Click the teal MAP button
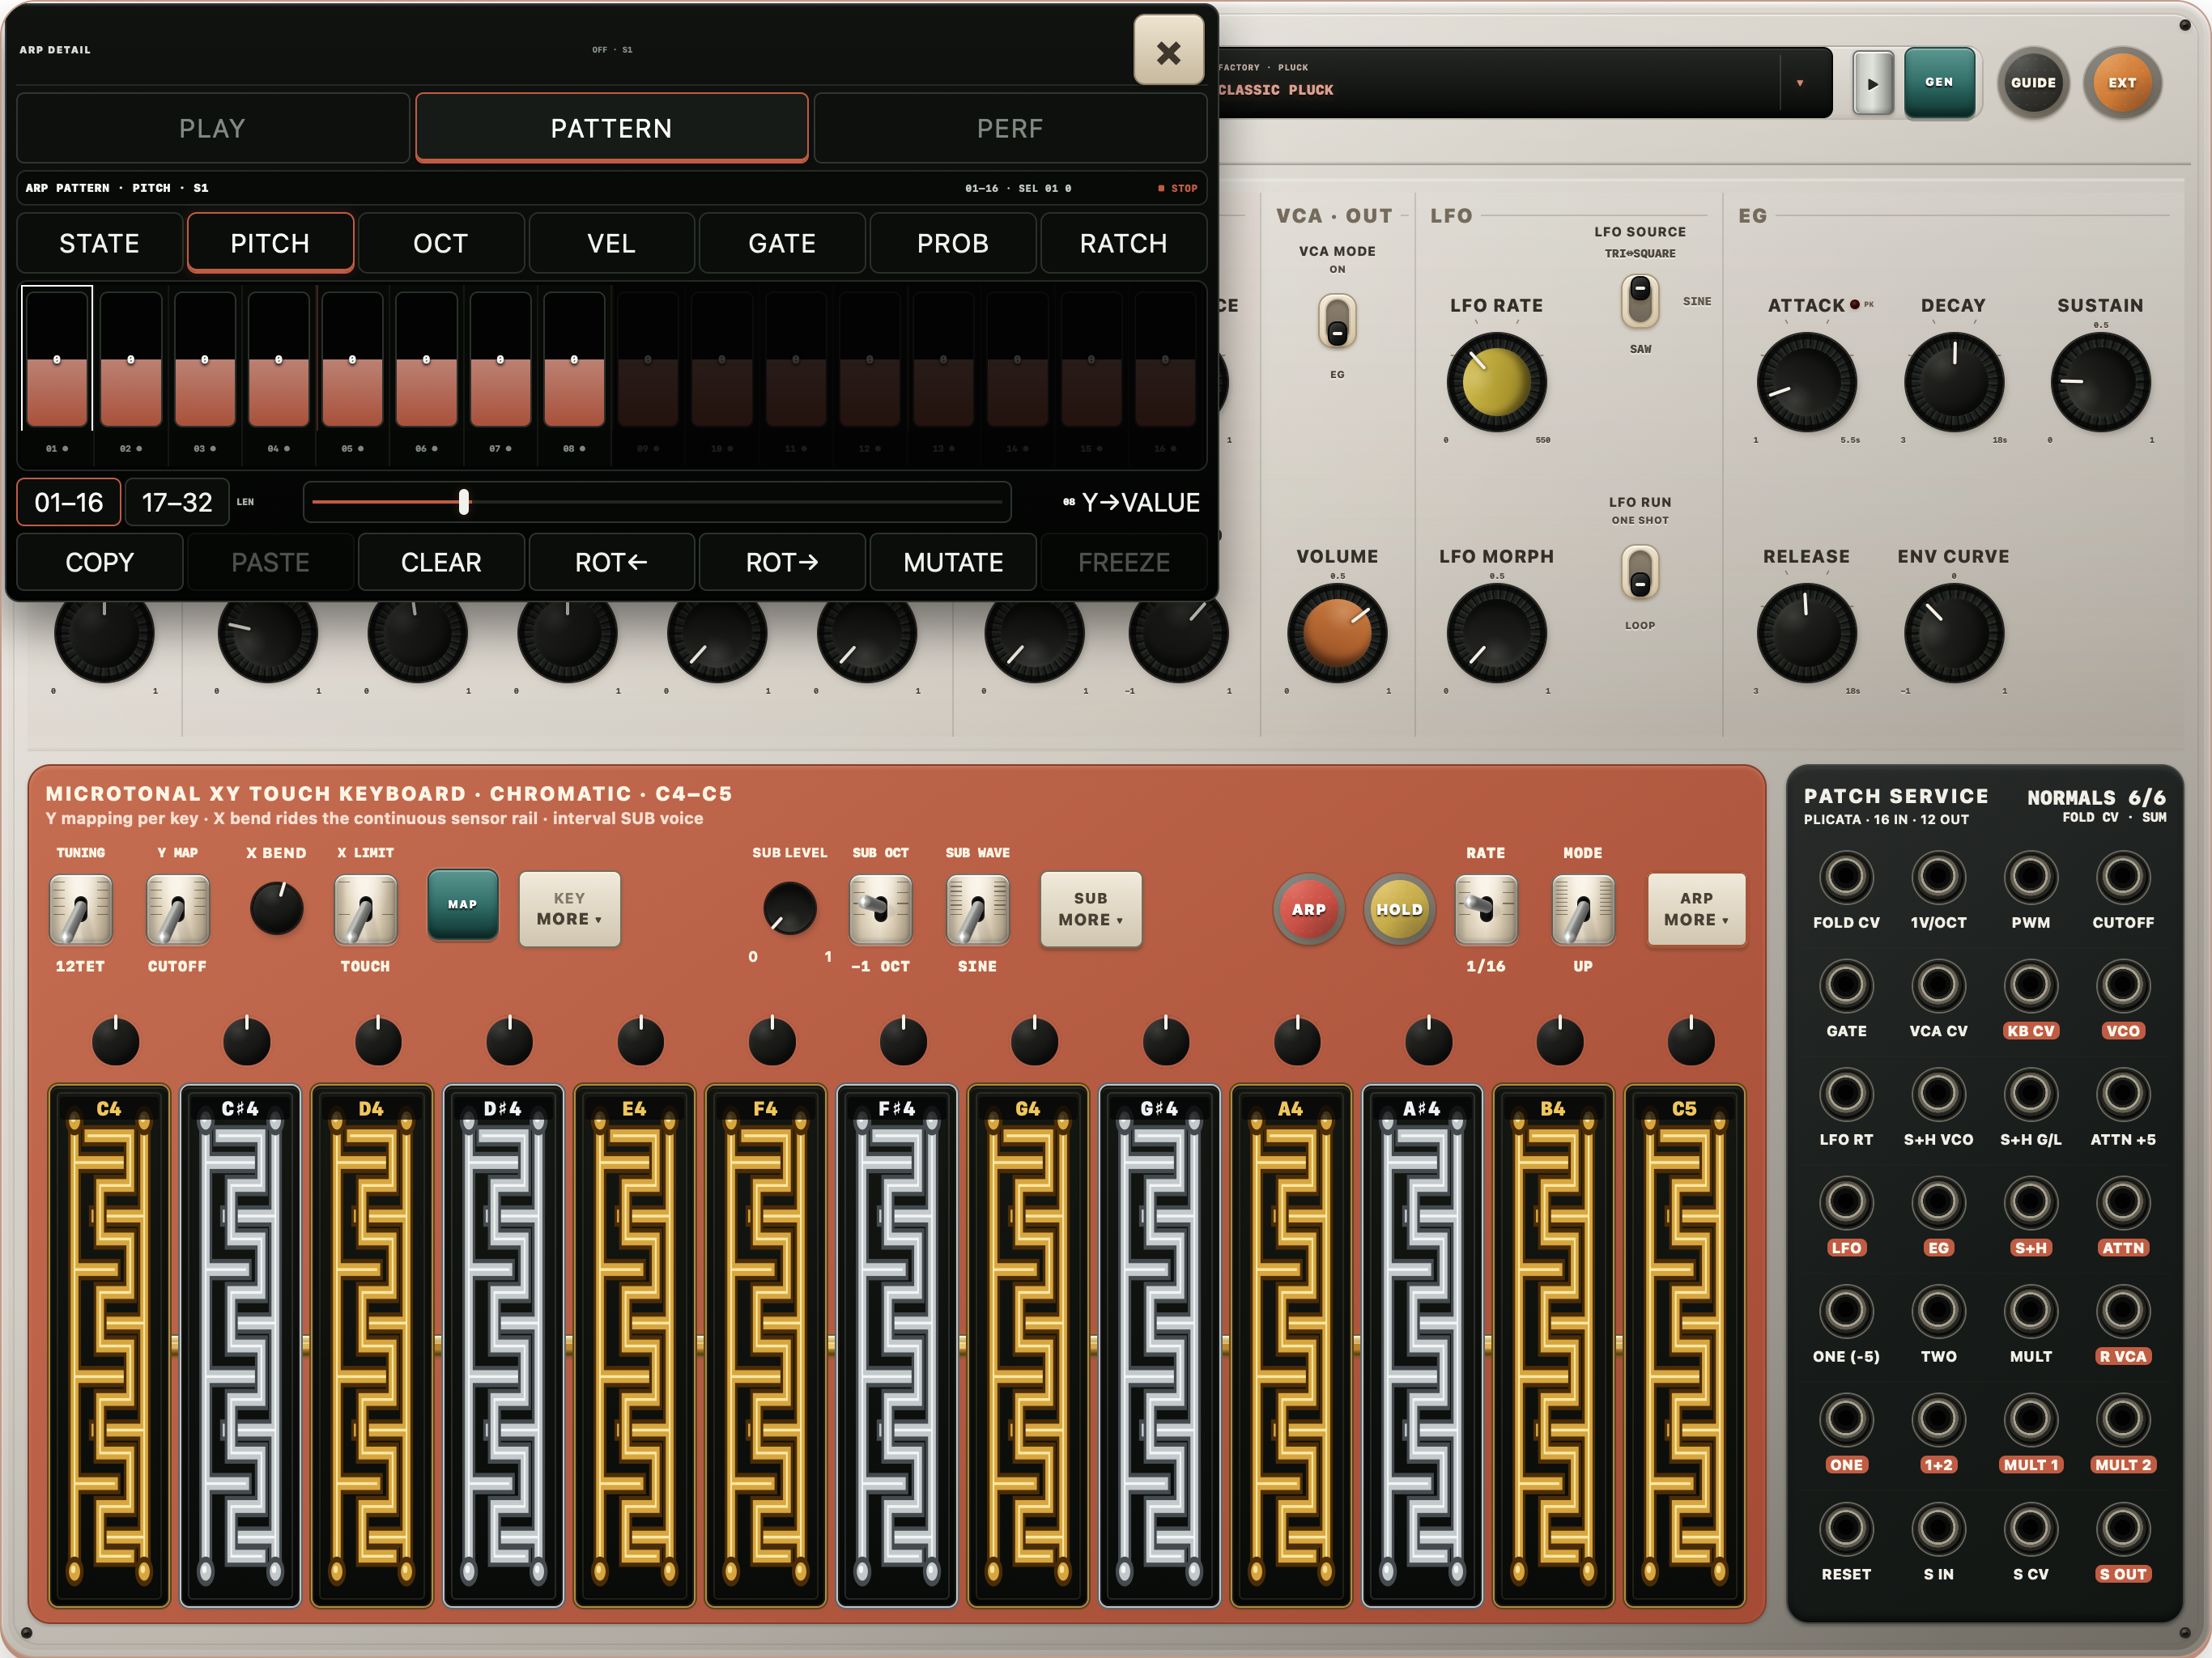Viewport: 2212px width, 1658px height. coord(462,904)
